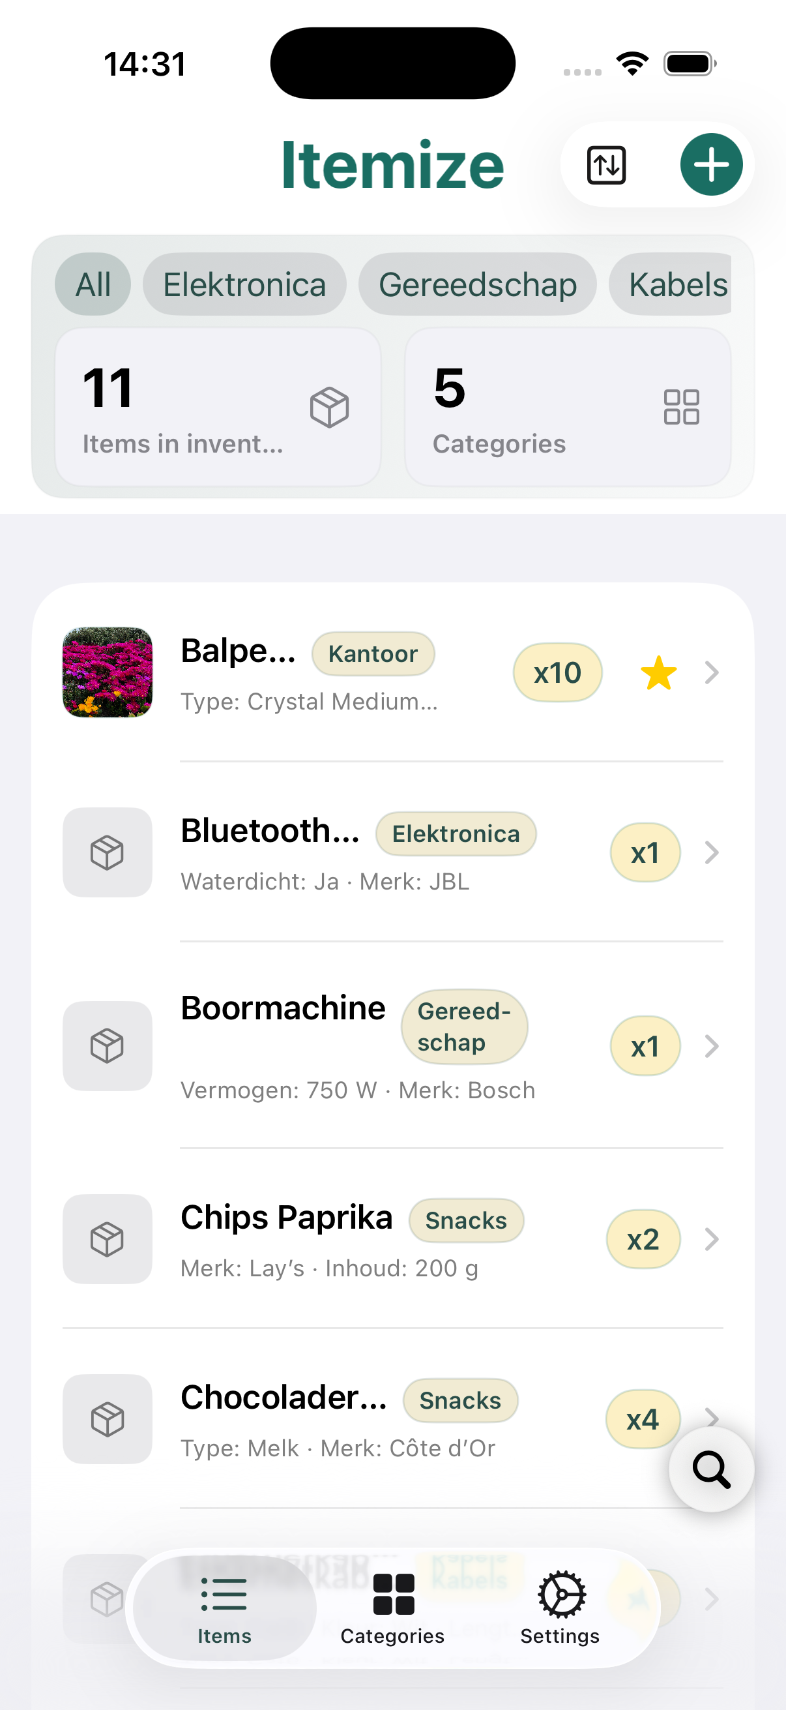The width and height of the screenshot is (786, 1710).
Task: Expand the Chocoladereep entry chevron
Action: point(712,1418)
